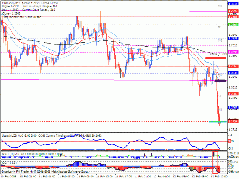Click the CCI ( 63 ) indicator label
Viewport: 239px width, 179px height.
tap(9, 163)
